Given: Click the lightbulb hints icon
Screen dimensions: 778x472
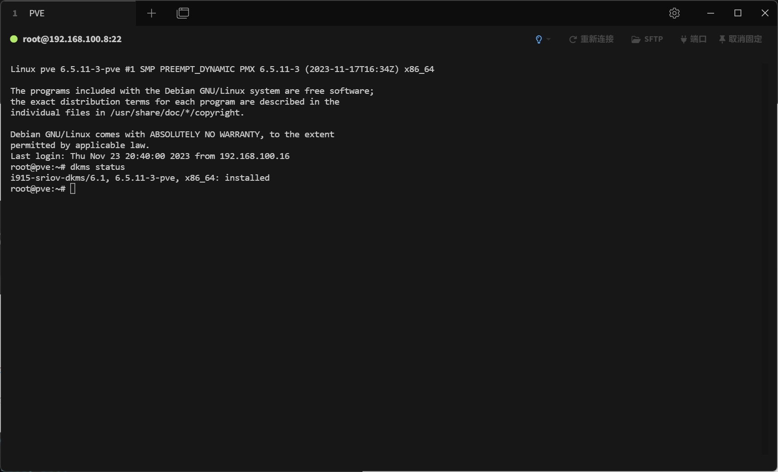Looking at the screenshot, I should pos(539,39).
